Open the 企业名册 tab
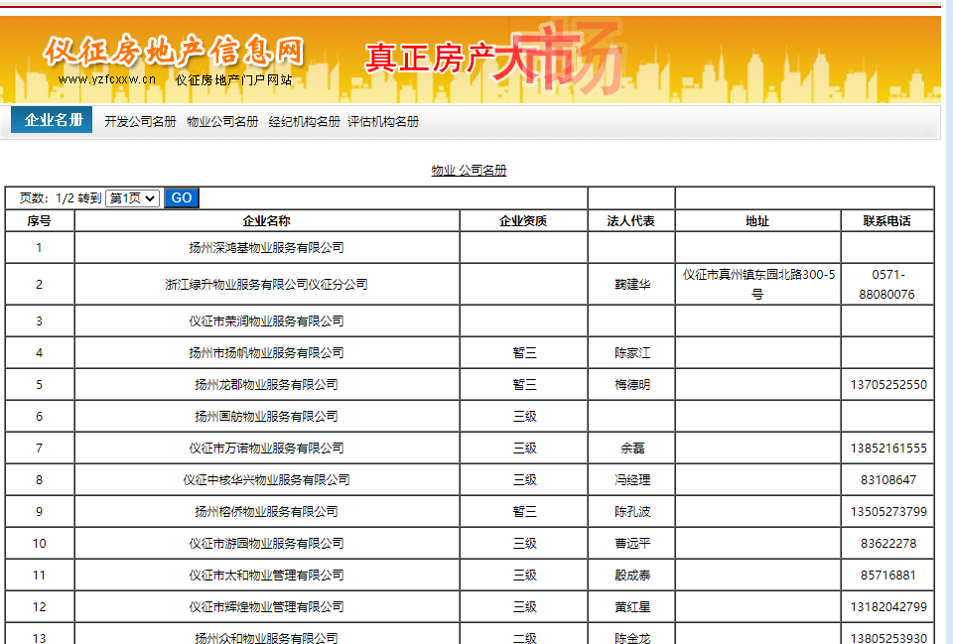This screenshot has height=644, width=953. click(52, 120)
